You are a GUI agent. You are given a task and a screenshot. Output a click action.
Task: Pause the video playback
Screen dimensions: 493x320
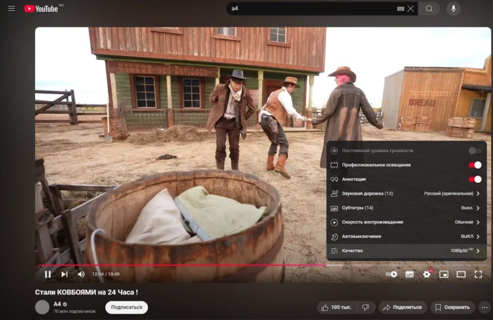(x=48, y=274)
